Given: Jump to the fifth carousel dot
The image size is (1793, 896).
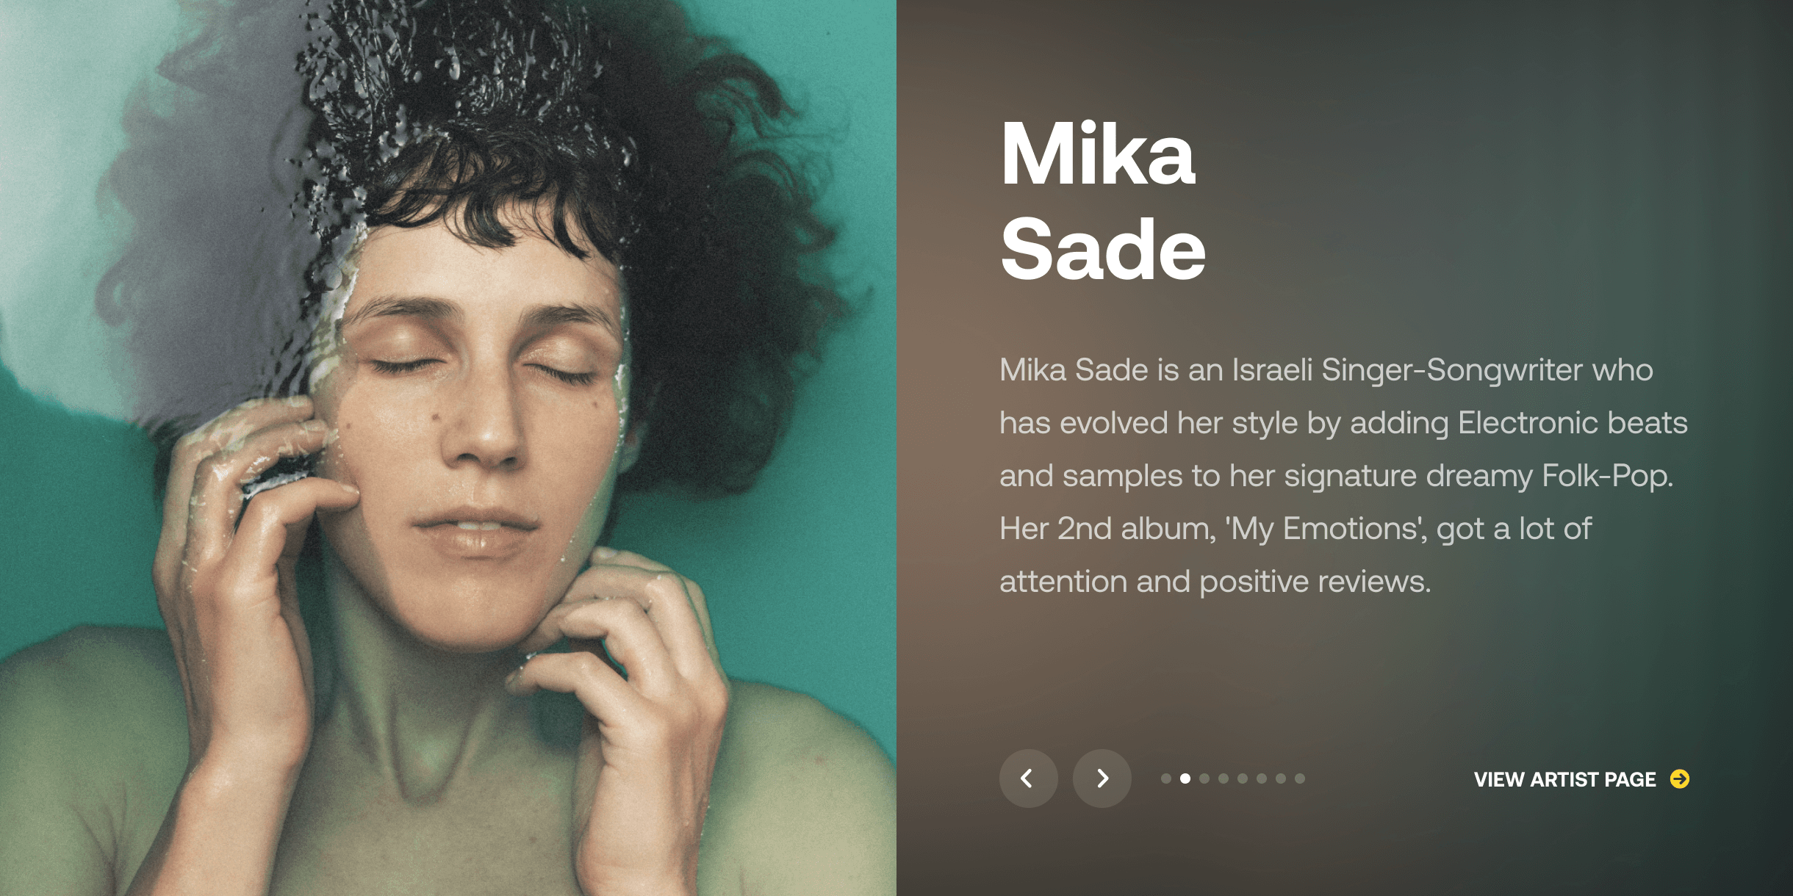Looking at the screenshot, I should coord(1243,778).
